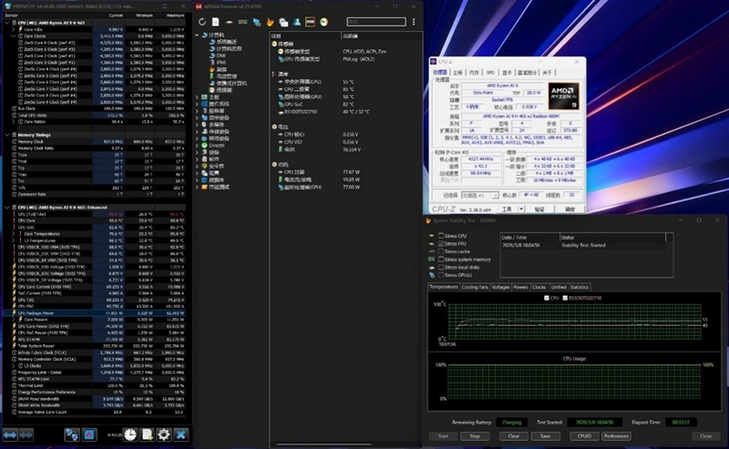Open Preferences in stability test window
The width and height of the screenshot is (729, 449).
[x=616, y=436]
